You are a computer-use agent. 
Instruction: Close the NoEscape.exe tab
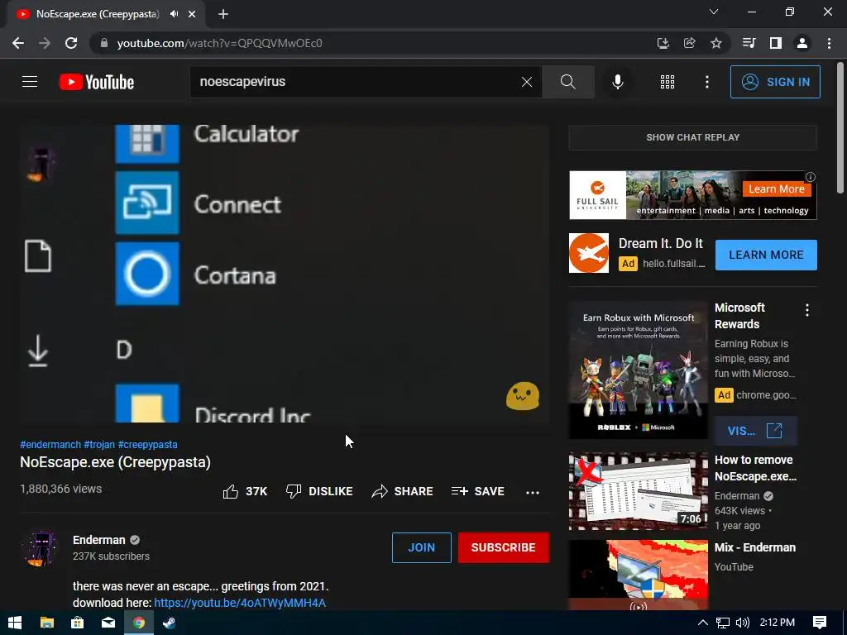192,14
